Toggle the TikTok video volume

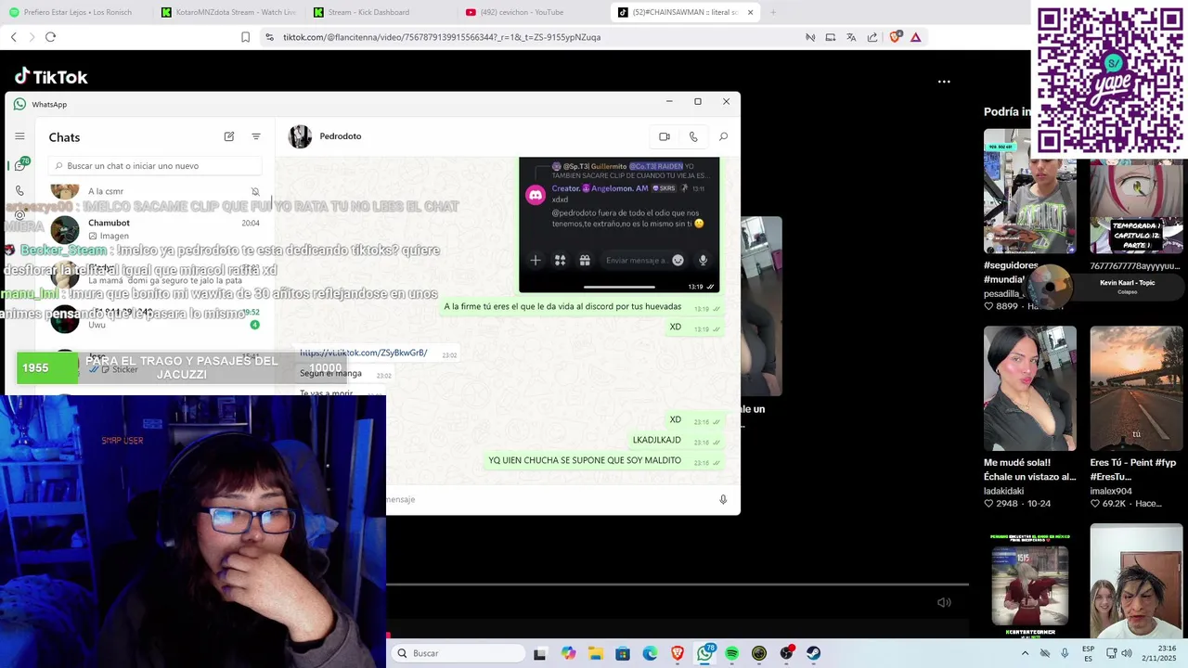944,602
